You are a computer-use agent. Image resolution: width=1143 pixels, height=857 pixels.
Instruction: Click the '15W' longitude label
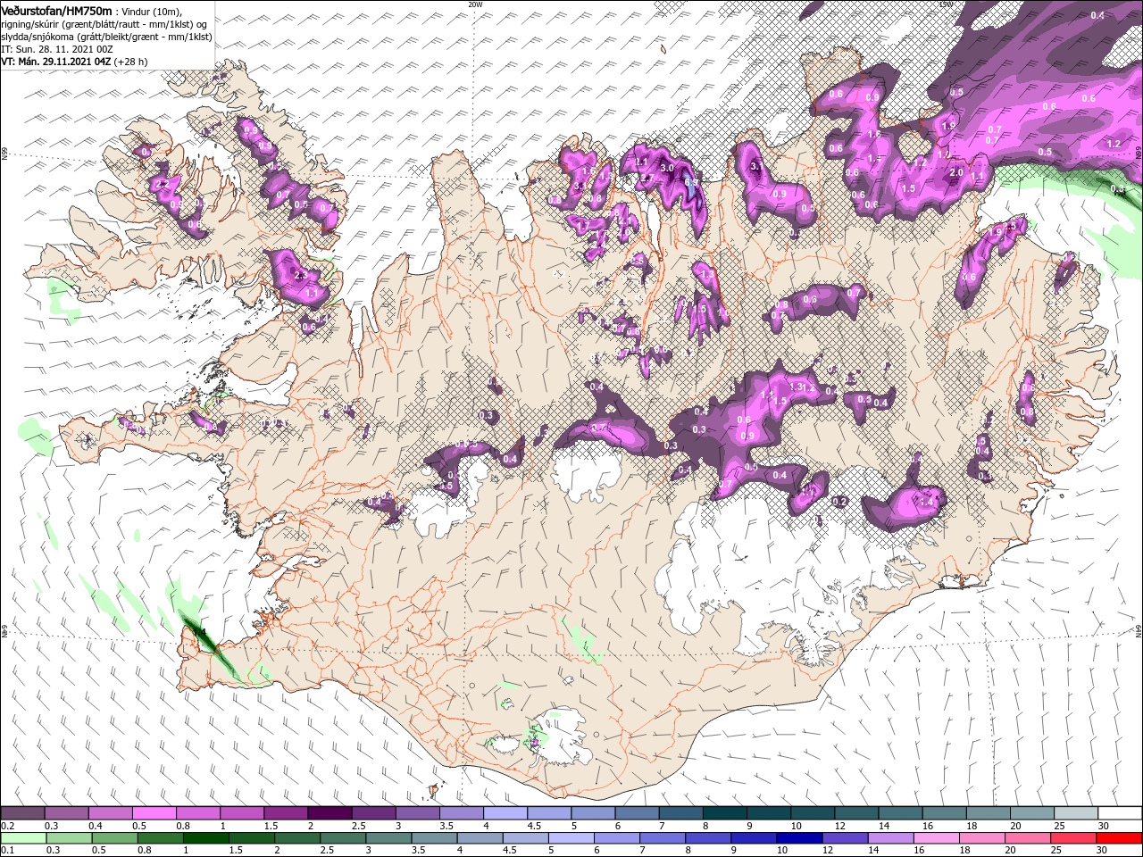(x=946, y=4)
